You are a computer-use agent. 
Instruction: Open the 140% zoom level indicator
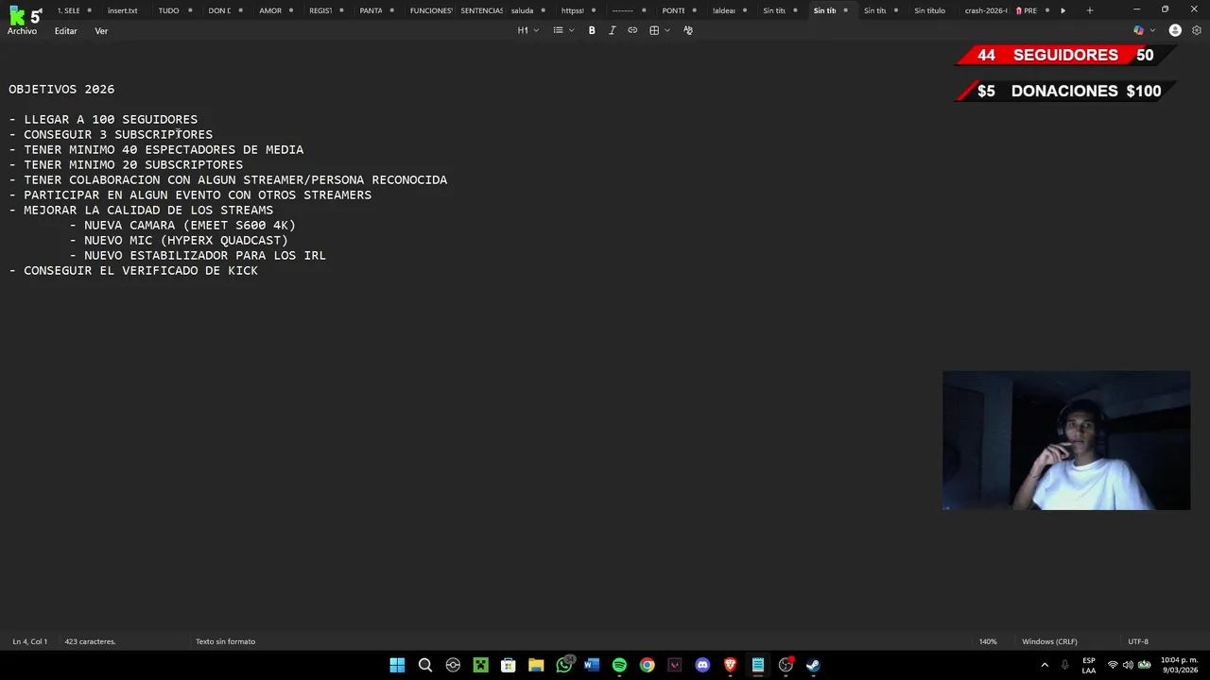(x=988, y=641)
